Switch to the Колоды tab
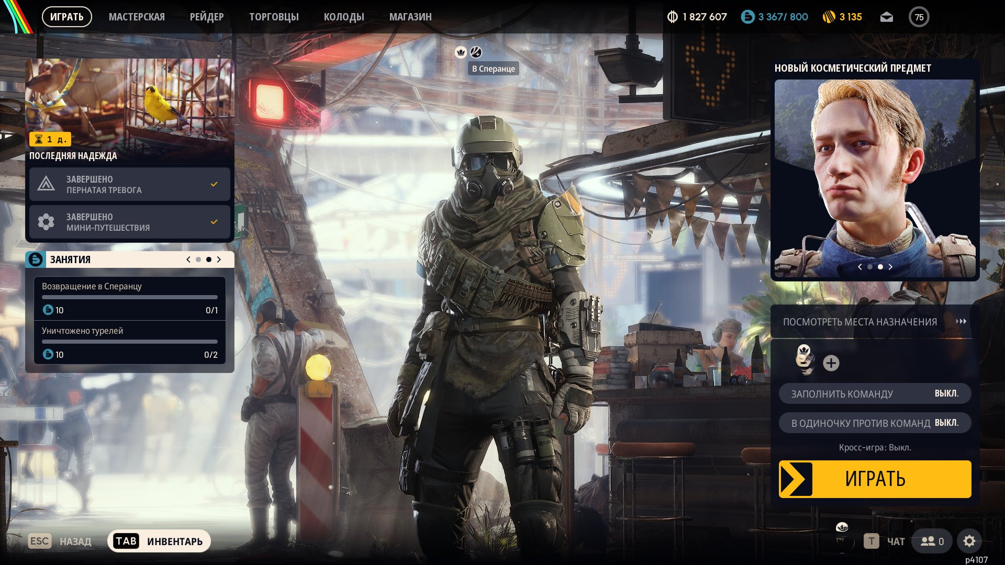Screen dimensions: 1005x565 coord(344,17)
